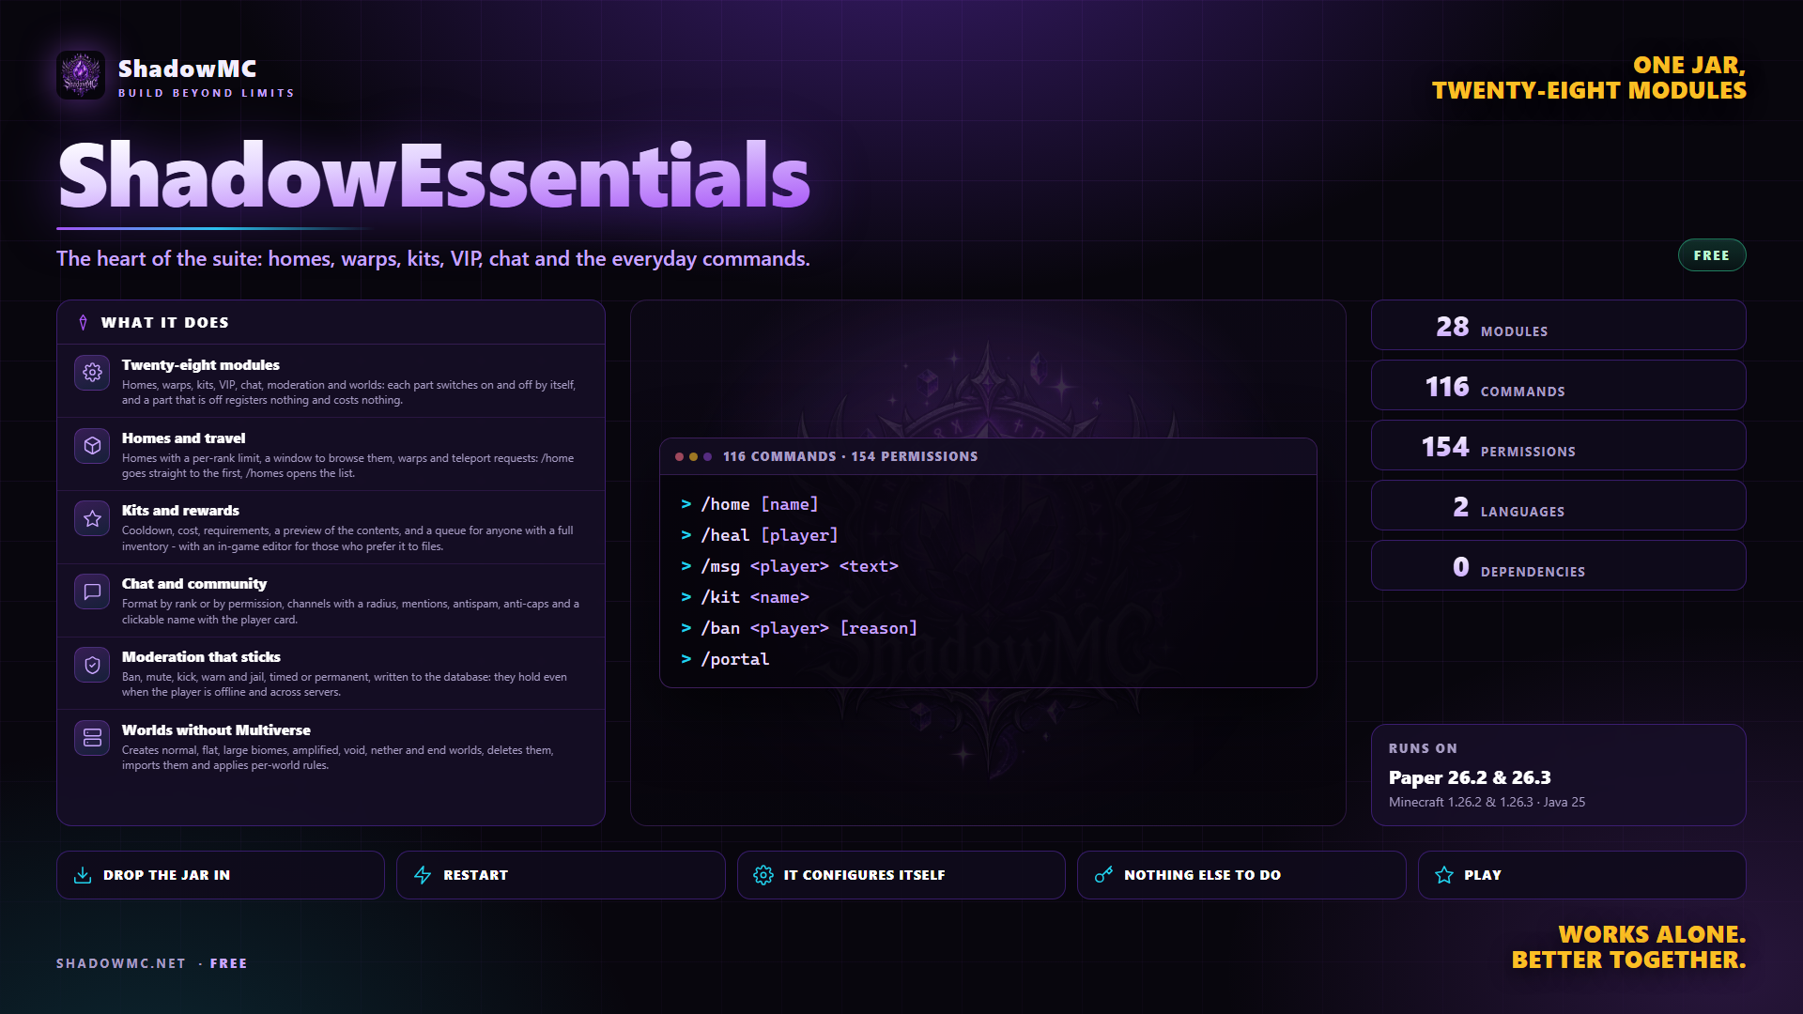The image size is (1803, 1014).
Task: Select the PLAY step label
Action: coord(1483,875)
